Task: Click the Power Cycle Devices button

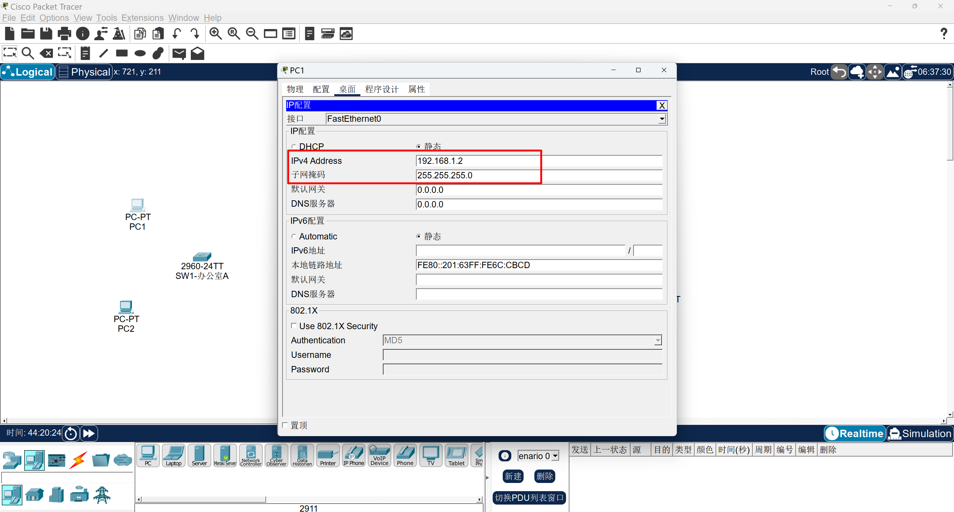Action: click(x=71, y=433)
